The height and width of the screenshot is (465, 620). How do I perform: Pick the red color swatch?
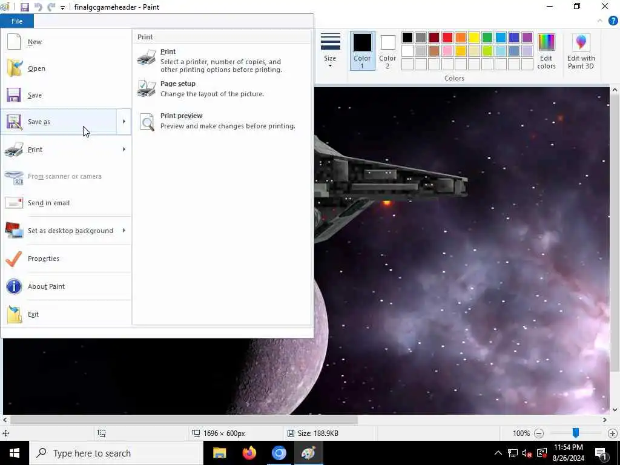(x=447, y=38)
